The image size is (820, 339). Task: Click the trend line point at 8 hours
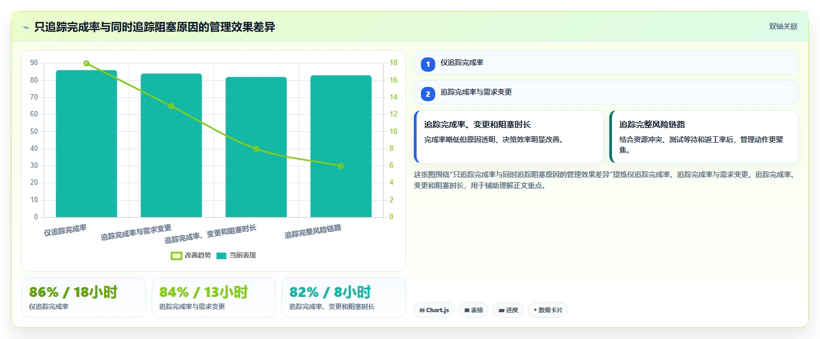click(256, 149)
